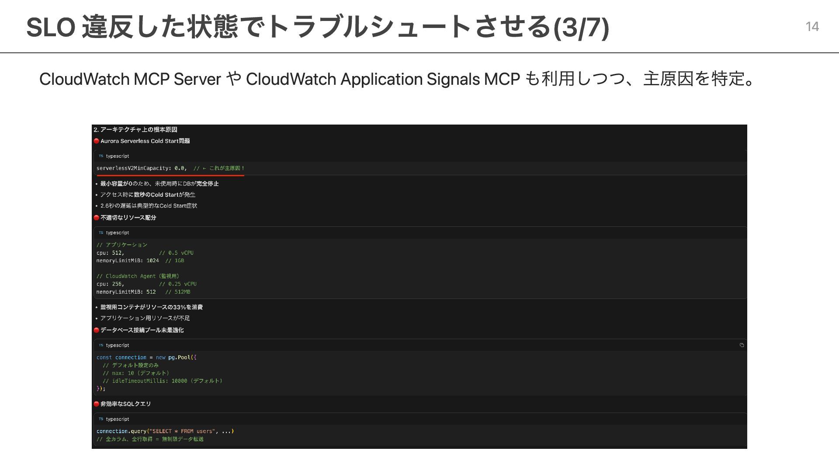
Task: Click red circle beside Aurora Serverless Cold Start
Action: tap(97, 141)
